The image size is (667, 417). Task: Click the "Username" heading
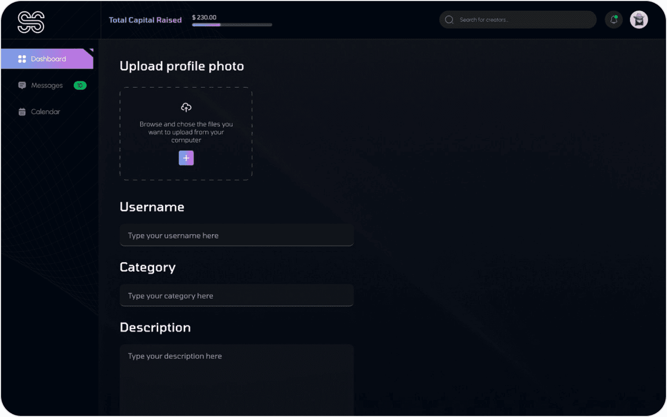click(152, 207)
